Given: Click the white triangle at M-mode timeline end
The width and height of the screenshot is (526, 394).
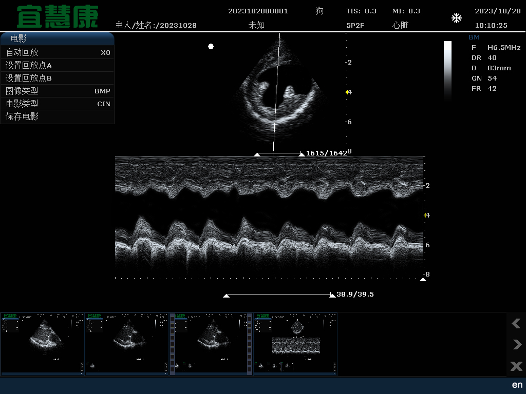Looking at the screenshot, I should pyautogui.click(x=423, y=280).
